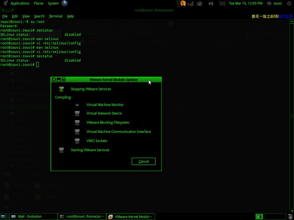Click the 'Password:' line in terminal
This screenshot has height=220, width=294.
point(9,26)
